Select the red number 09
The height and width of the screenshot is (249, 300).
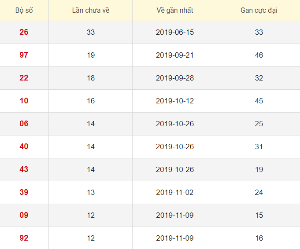coord(24,215)
